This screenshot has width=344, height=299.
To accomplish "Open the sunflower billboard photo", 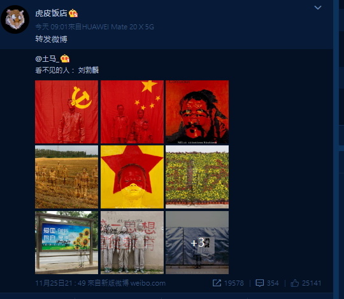I will pyautogui.click(x=66, y=243).
